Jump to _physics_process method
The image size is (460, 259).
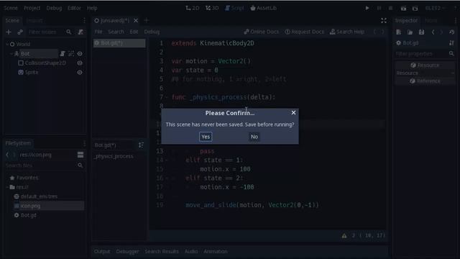tap(114, 156)
